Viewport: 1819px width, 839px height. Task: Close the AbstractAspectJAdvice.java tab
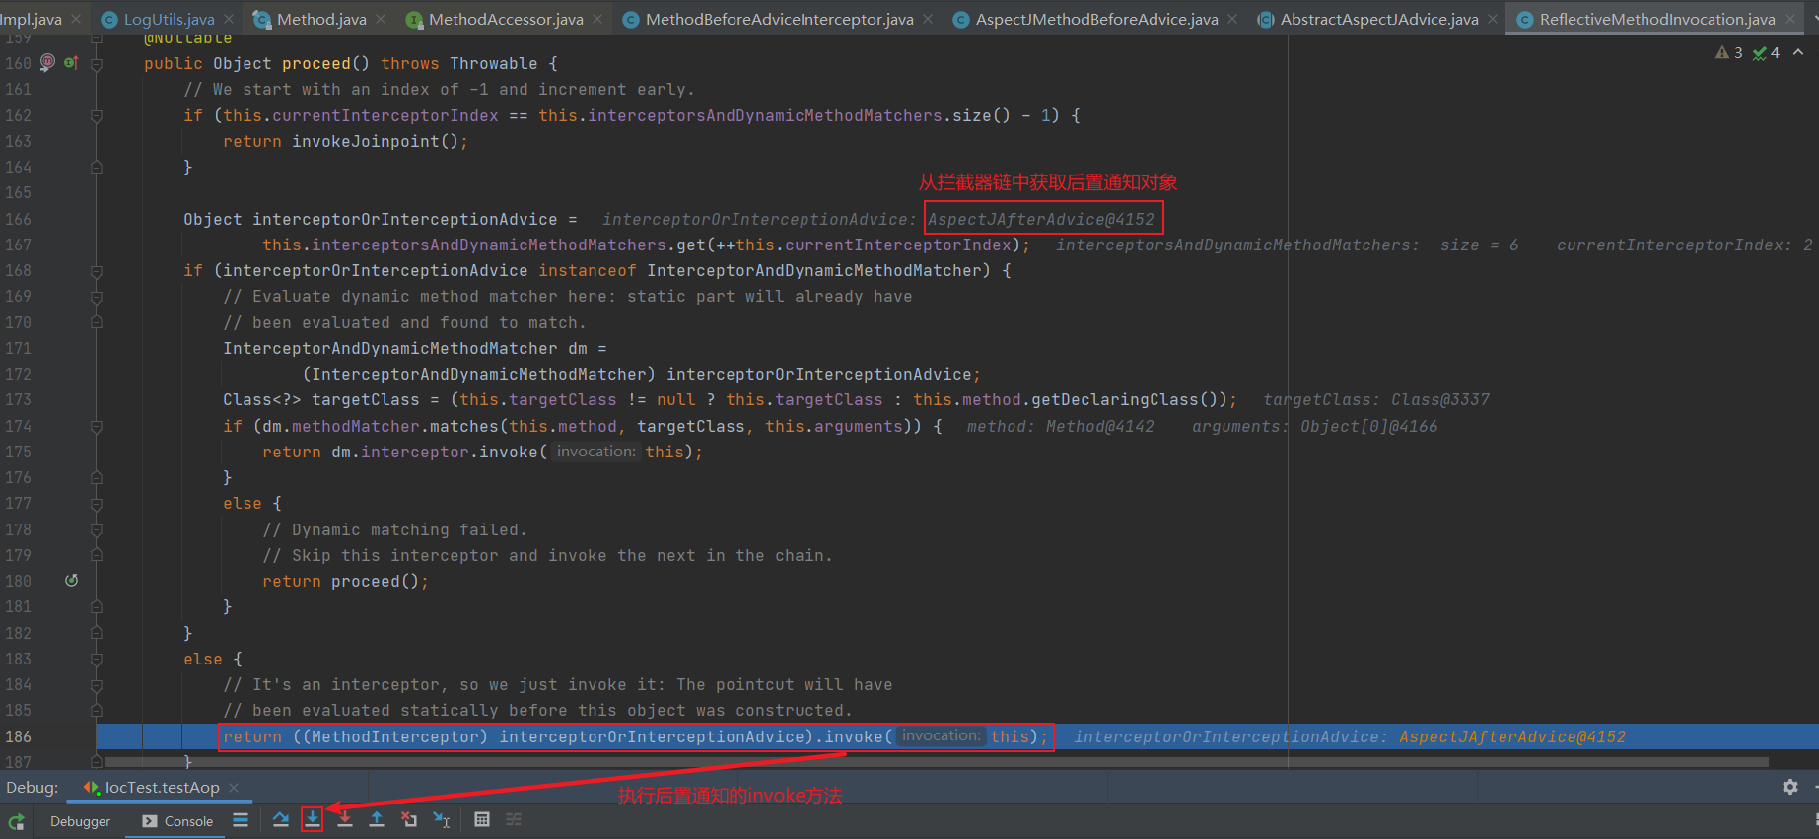[x=1493, y=19]
